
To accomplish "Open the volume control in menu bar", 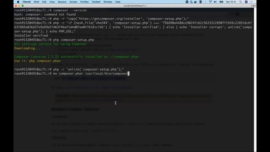I will 215,2.
